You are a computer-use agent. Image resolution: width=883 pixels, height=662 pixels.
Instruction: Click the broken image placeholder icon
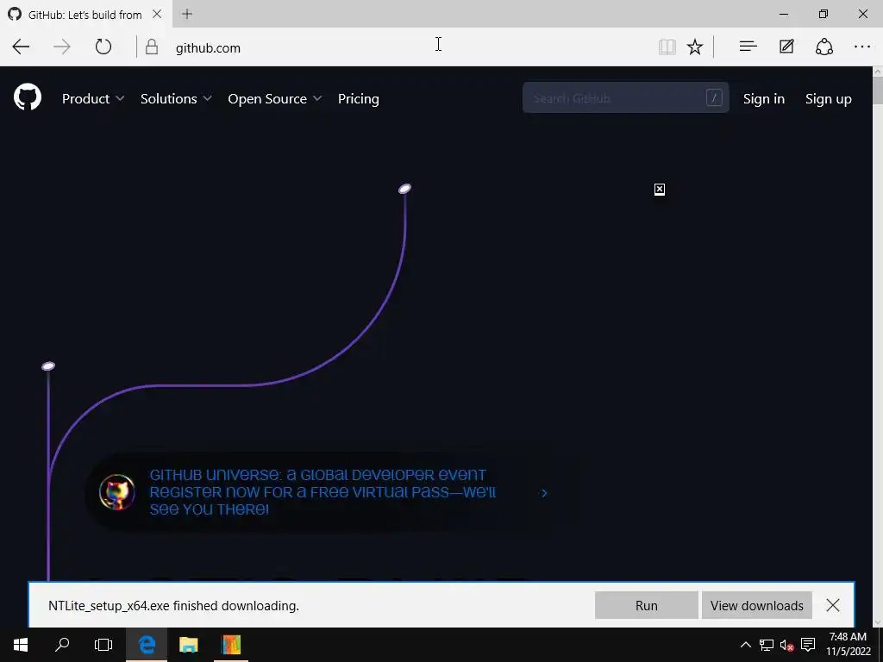tap(660, 189)
